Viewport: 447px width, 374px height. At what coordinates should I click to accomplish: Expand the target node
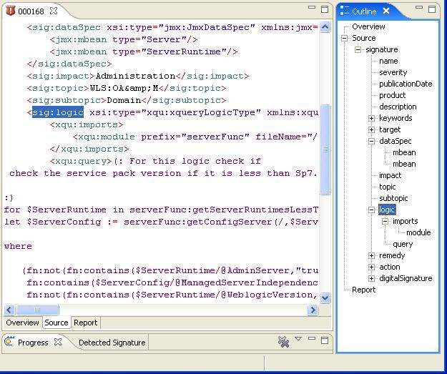[371, 129]
